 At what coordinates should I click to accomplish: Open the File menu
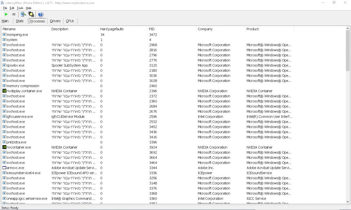coord(5,8)
